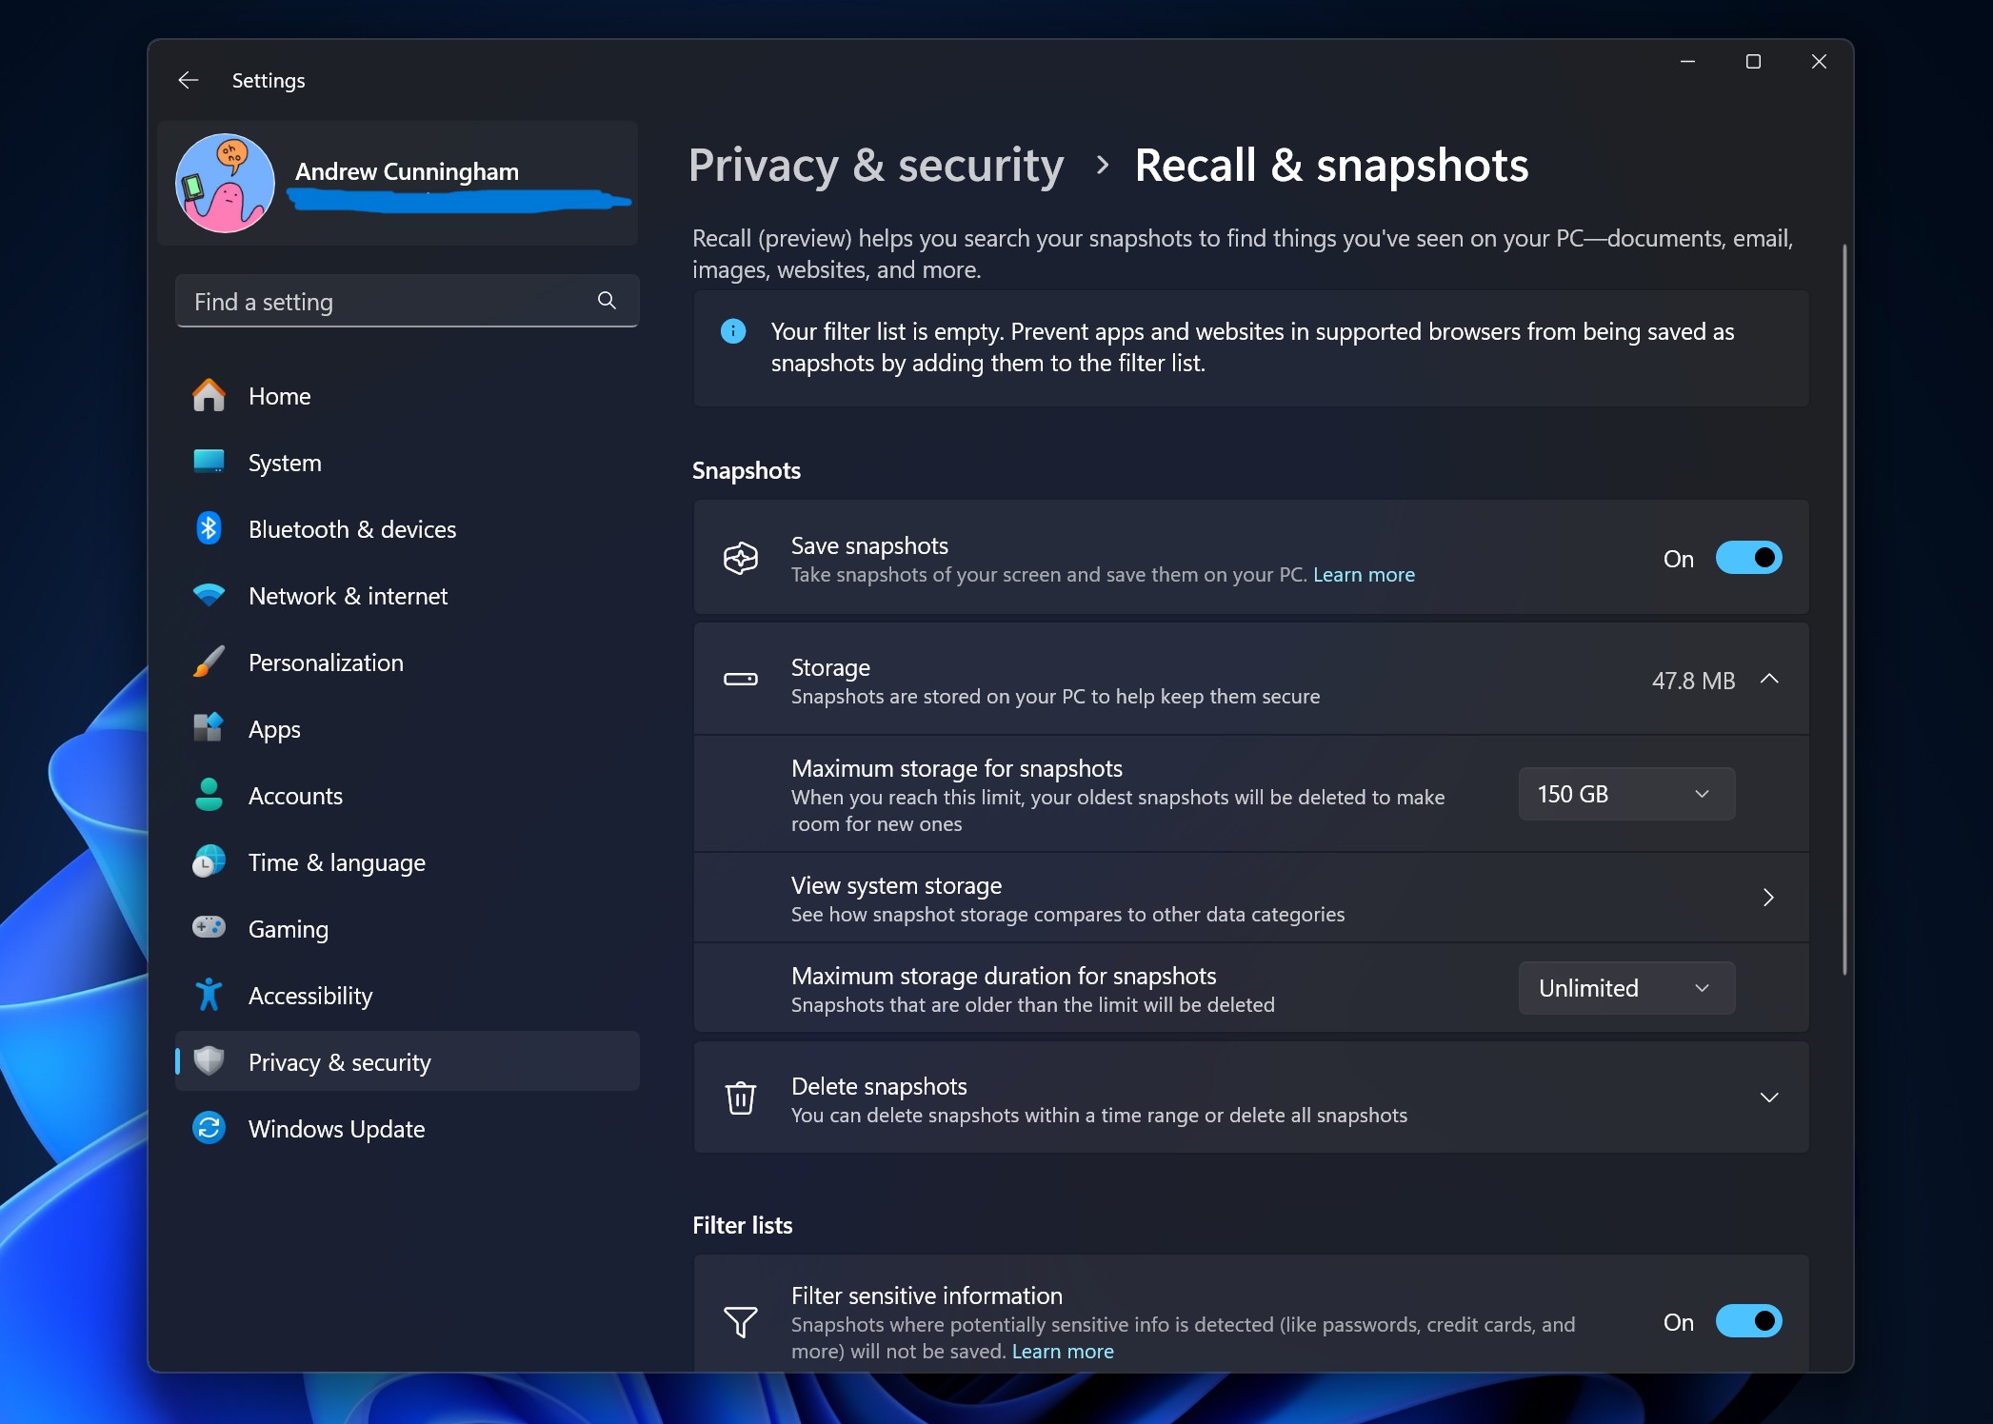
Task: Click the Filter lists section heading
Action: coord(743,1225)
